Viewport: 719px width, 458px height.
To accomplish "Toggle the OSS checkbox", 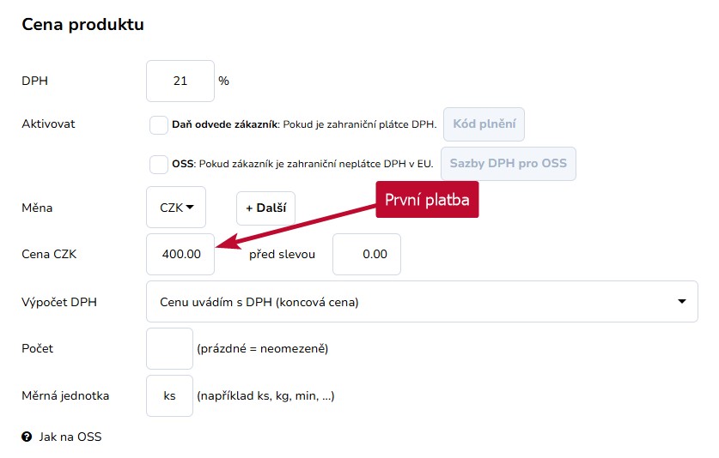I will coord(159,165).
